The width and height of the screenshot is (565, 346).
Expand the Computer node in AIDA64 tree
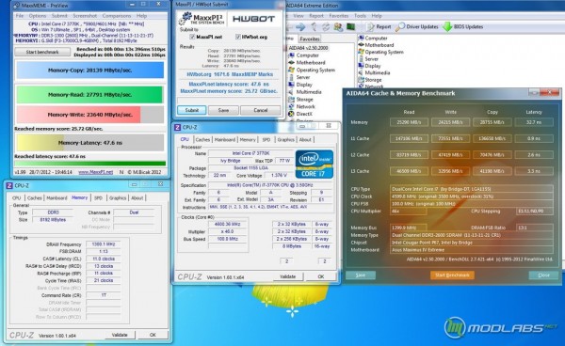(x=307, y=55)
